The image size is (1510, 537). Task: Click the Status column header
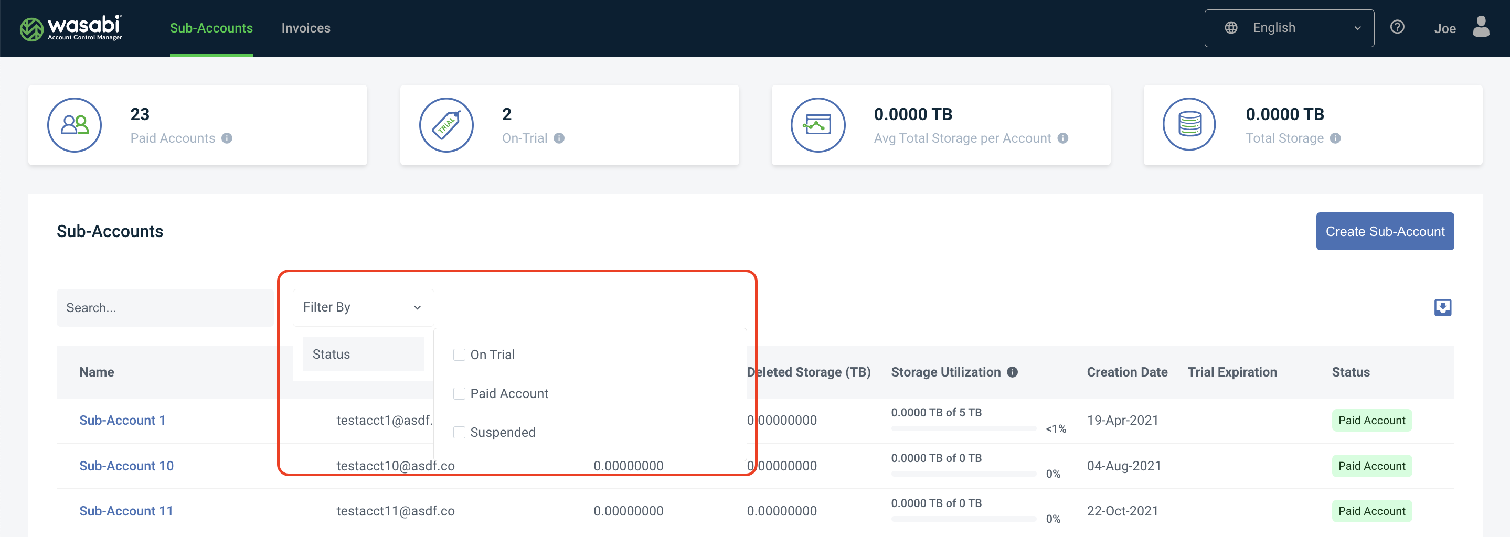click(1351, 372)
